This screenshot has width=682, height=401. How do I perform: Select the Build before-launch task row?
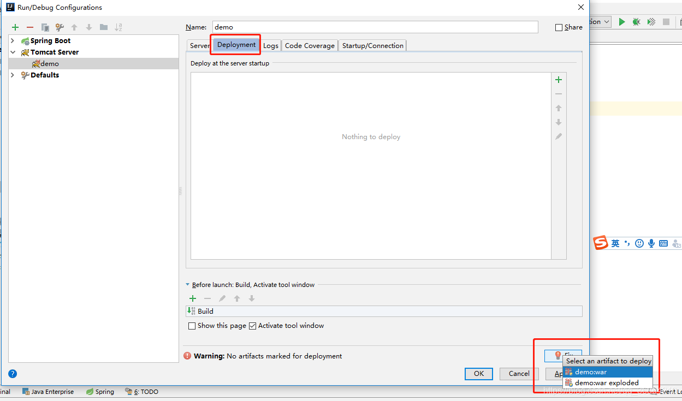point(384,311)
